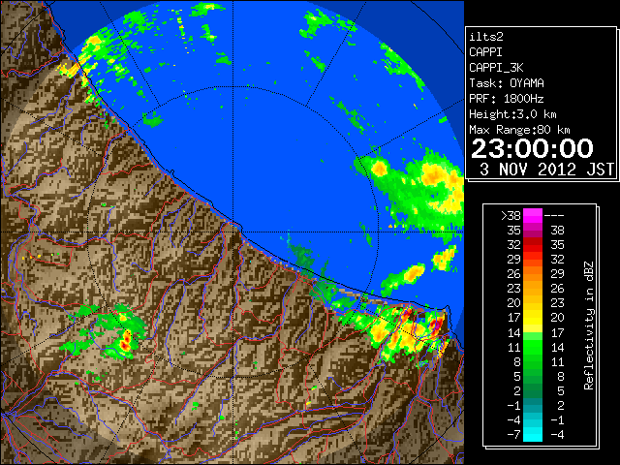The image size is (620, 465).
Task: Pick the red band in the reflectivity scale
Action: click(533, 245)
